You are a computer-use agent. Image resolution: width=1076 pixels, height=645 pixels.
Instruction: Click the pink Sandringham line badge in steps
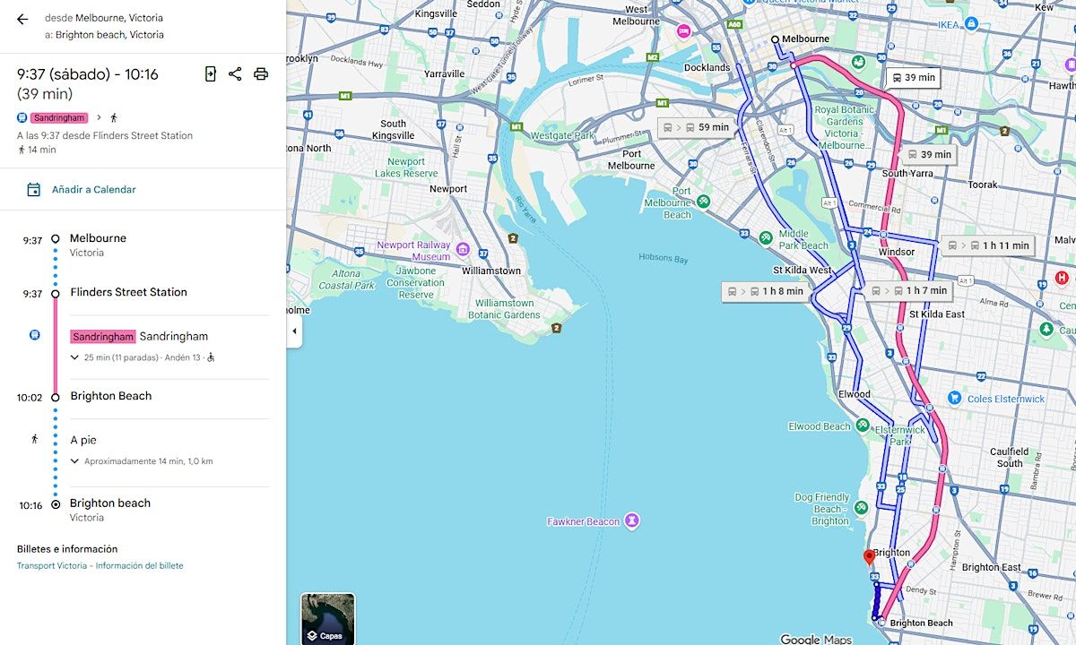(102, 337)
